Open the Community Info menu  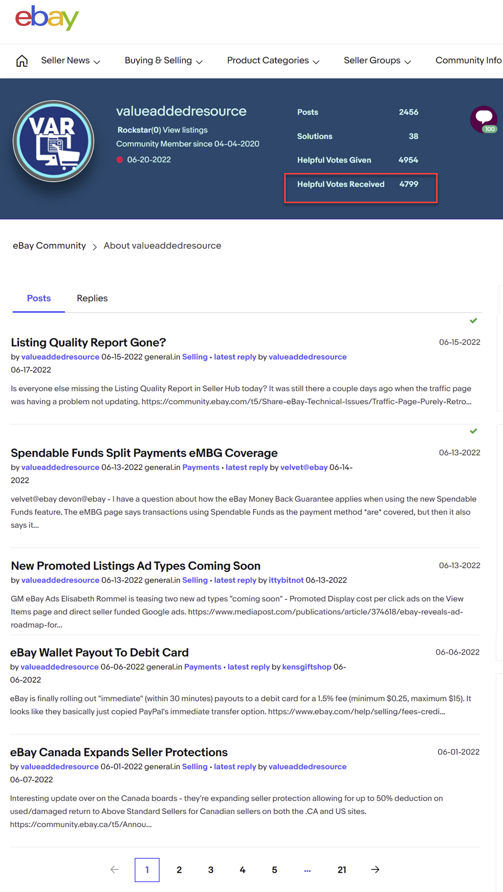tap(469, 60)
